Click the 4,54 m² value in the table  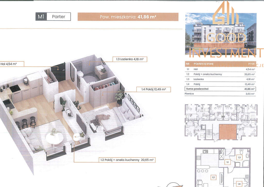pyautogui.click(x=250, y=69)
